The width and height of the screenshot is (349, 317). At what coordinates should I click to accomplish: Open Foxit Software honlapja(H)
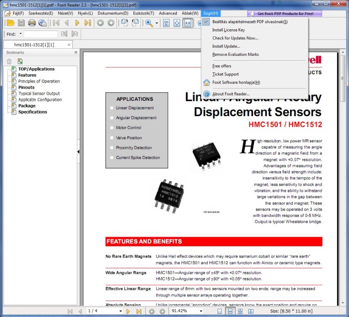coord(254,83)
